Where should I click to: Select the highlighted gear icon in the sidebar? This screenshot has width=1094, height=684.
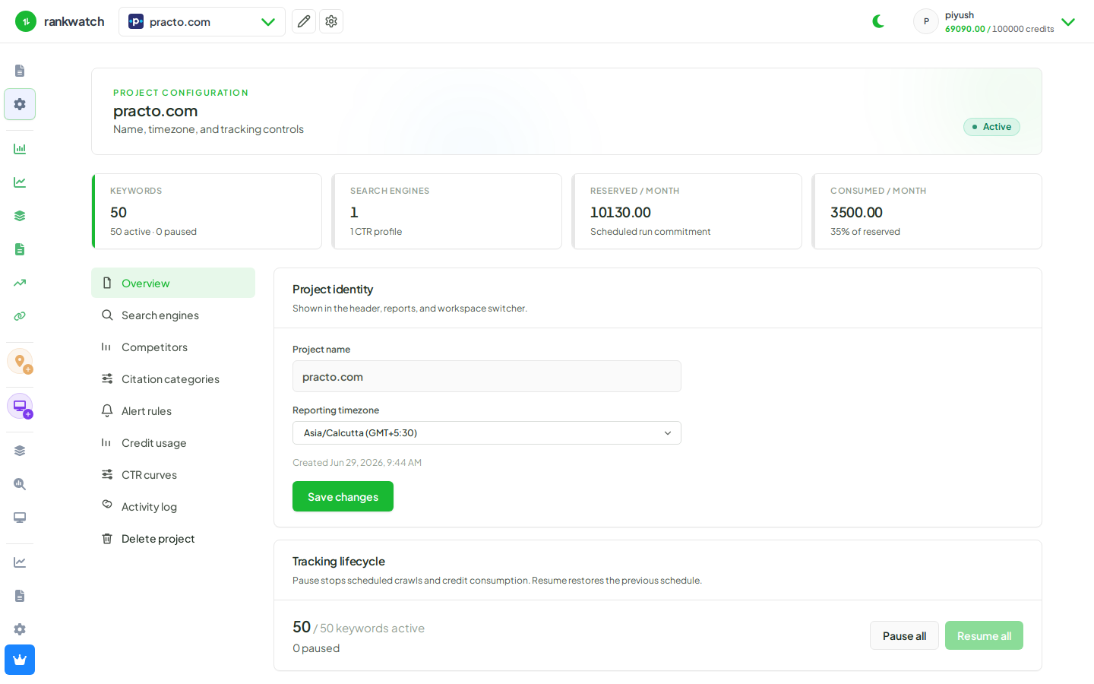(x=20, y=104)
